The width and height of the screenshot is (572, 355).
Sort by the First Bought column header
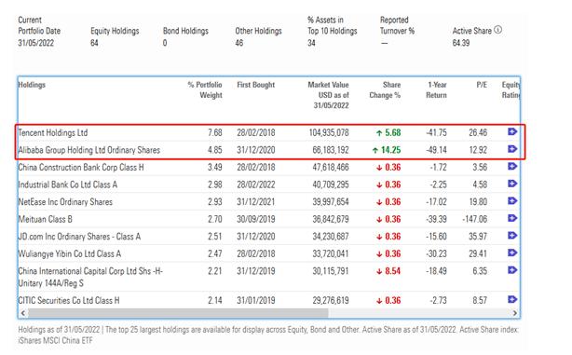click(x=255, y=85)
